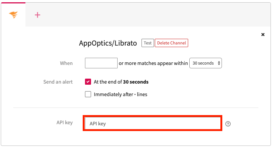The height and width of the screenshot is (147, 272).
Task: Open the 30 seconds time window dropdown
Action: (x=206, y=63)
